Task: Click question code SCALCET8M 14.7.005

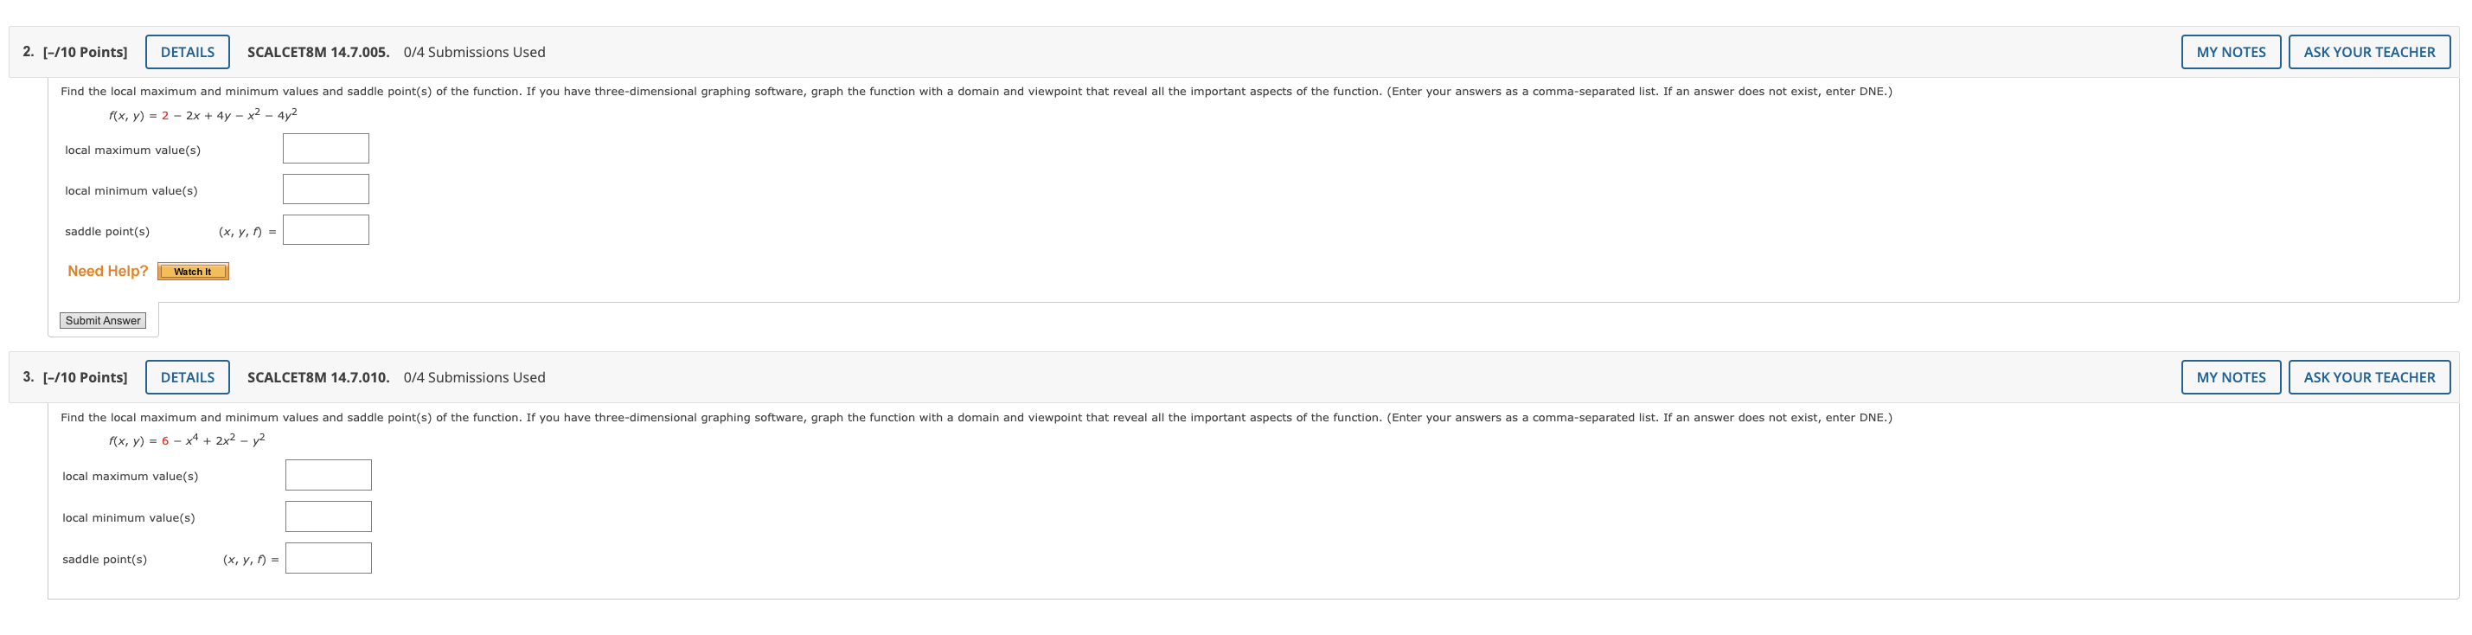Action: [318, 52]
